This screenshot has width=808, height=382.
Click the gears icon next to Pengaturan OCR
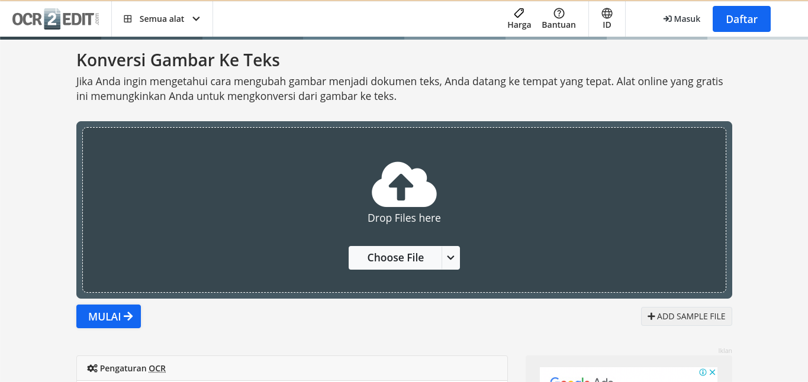coord(92,368)
